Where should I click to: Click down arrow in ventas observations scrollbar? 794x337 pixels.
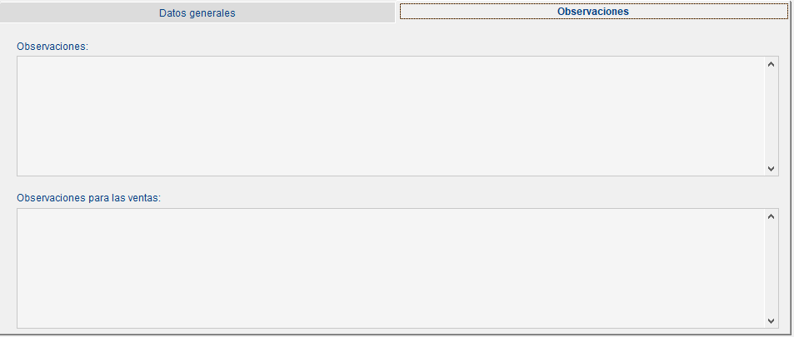772,321
